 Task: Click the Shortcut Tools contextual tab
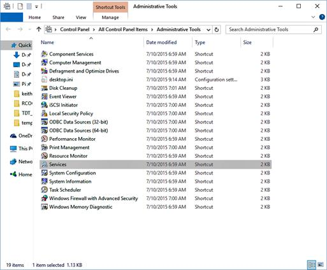pyautogui.click(x=110, y=7)
